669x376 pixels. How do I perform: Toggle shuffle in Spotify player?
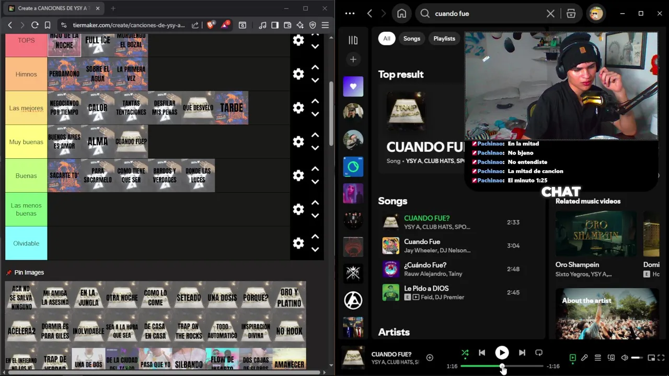click(465, 353)
